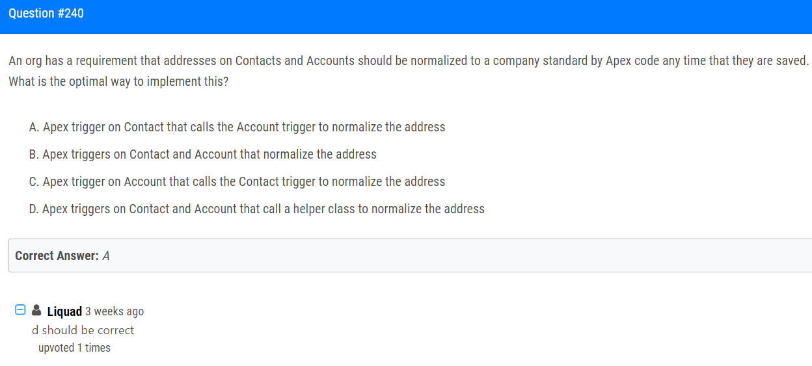The height and width of the screenshot is (366, 812).
Task: Collapse Liquad's comment using the minus icon
Action: [20, 310]
